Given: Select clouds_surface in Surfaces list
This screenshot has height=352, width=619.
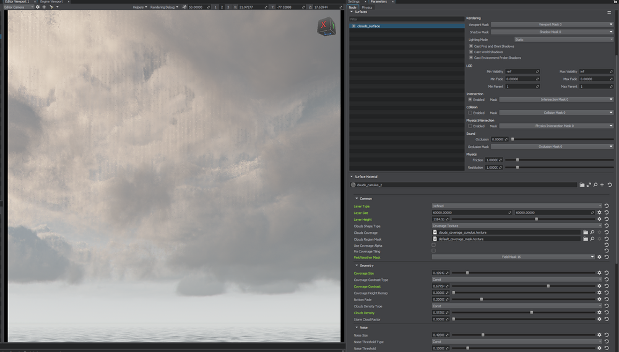Looking at the screenshot, I should (x=407, y=26).
